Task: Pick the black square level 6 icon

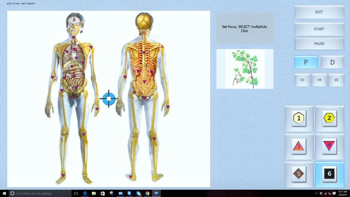Action: point(329,174)
